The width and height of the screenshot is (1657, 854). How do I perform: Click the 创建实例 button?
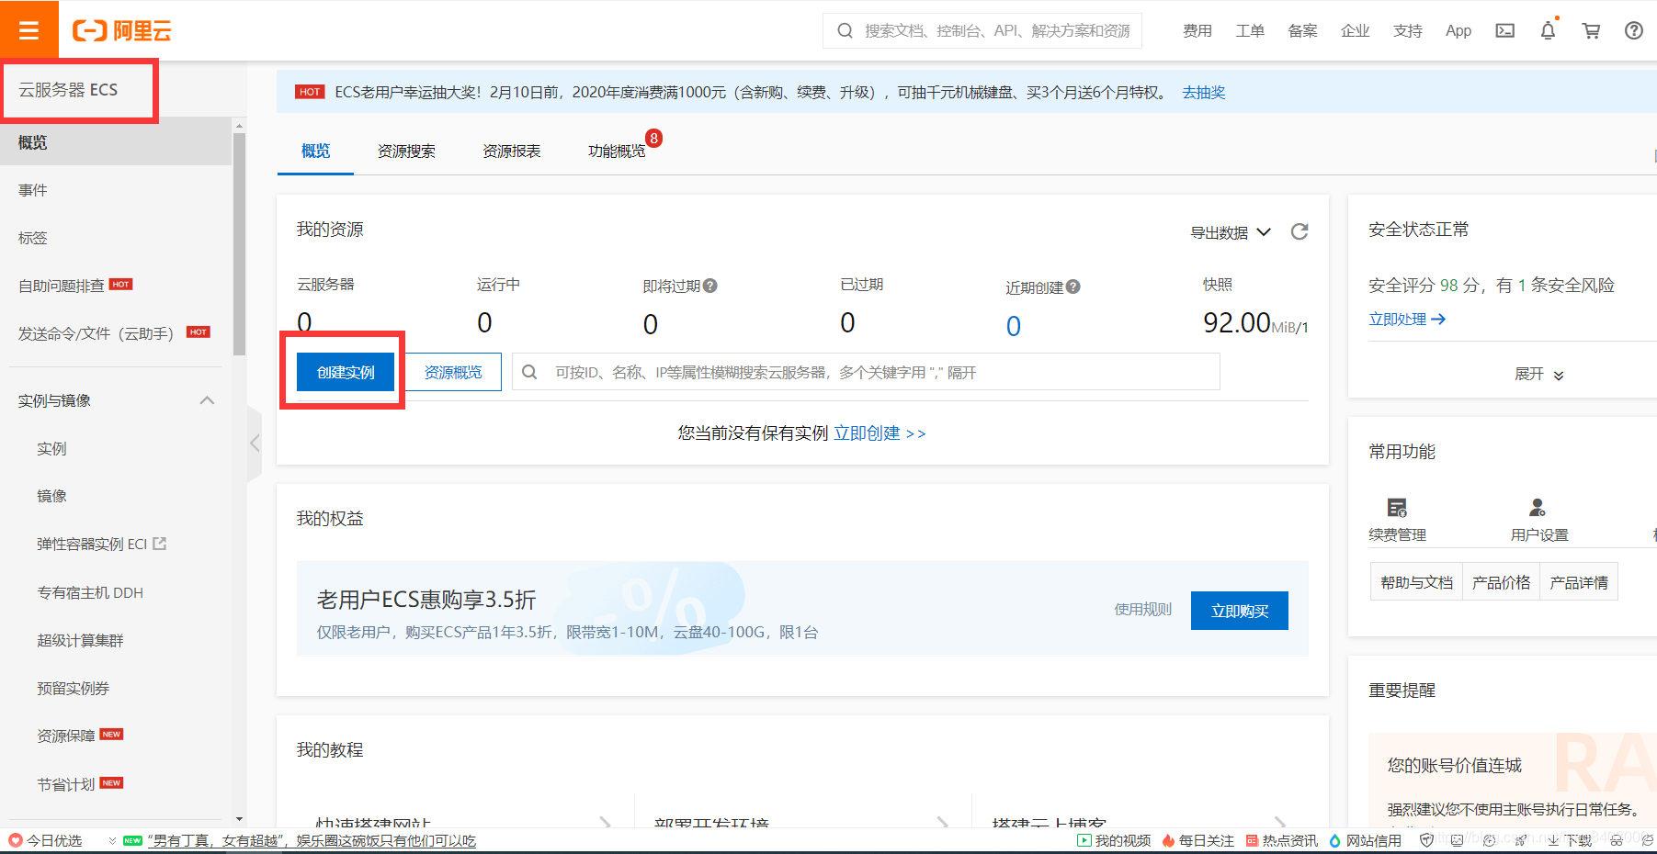click(x=345, y=371)
